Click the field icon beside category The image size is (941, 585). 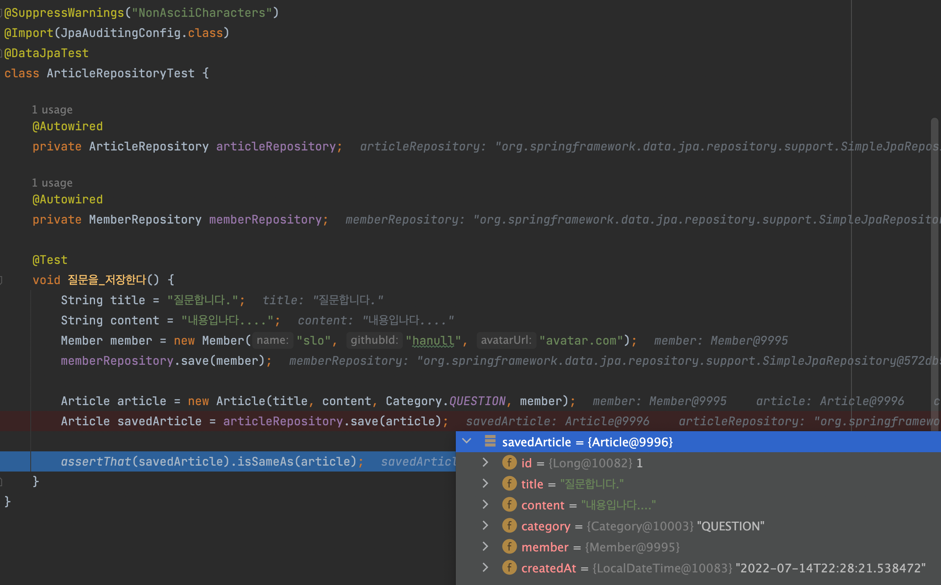[509, 526]
